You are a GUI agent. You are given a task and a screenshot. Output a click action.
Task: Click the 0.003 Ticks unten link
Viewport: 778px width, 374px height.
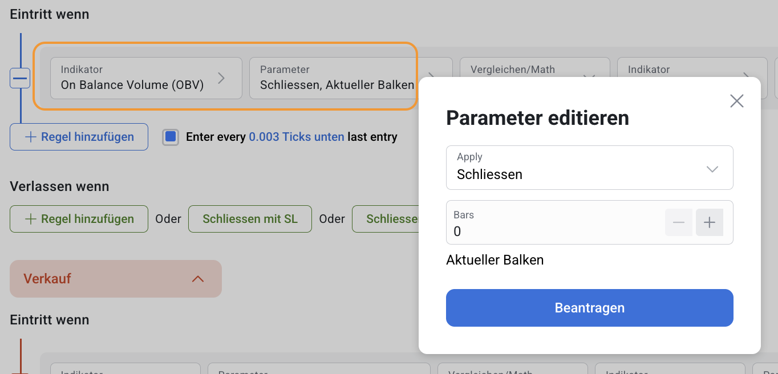coord(297,137)
